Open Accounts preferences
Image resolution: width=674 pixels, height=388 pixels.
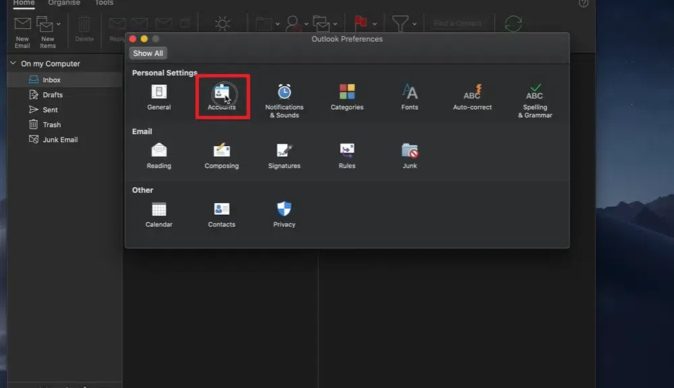222,97
